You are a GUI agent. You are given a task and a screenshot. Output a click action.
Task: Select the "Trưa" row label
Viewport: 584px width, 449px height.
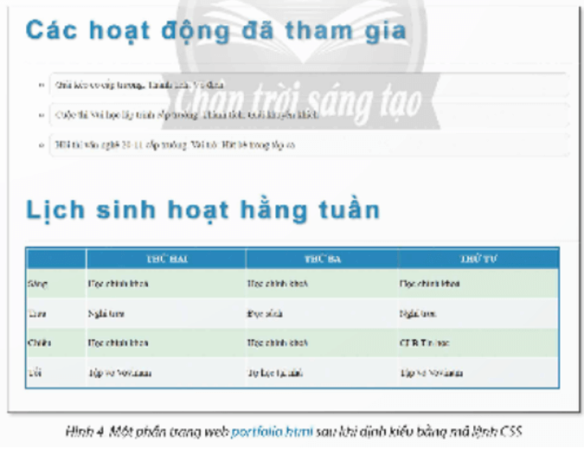pos(37,313)
